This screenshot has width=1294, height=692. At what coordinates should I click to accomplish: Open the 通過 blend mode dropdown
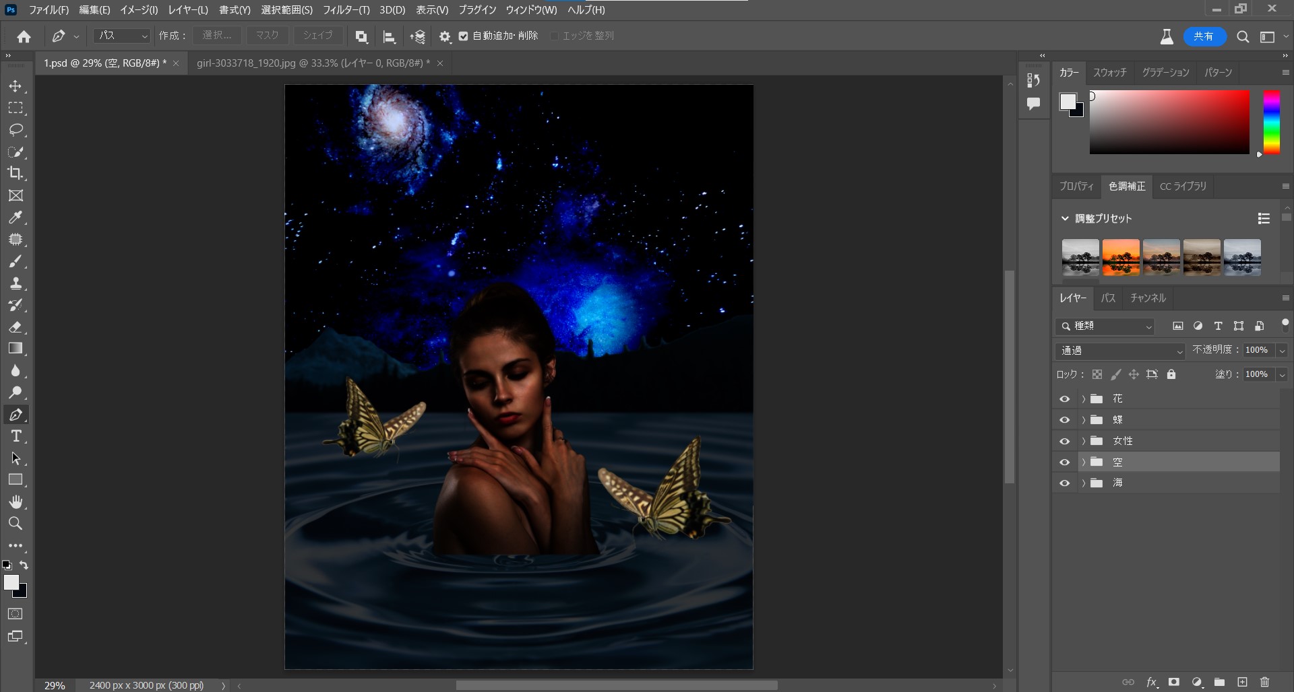(x=1120, y=351)
